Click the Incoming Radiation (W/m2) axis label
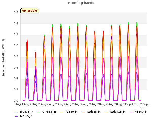Viewport: 162px width, 121px height. click(x=3, y=57)
